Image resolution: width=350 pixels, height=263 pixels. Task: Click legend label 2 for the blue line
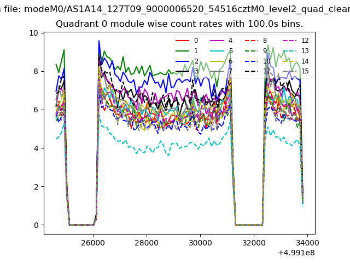[x=197, y=61]
